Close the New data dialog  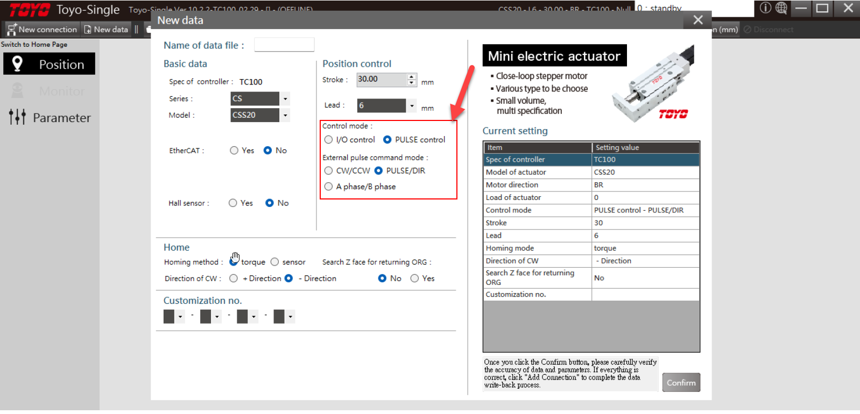tap(698, 20)
